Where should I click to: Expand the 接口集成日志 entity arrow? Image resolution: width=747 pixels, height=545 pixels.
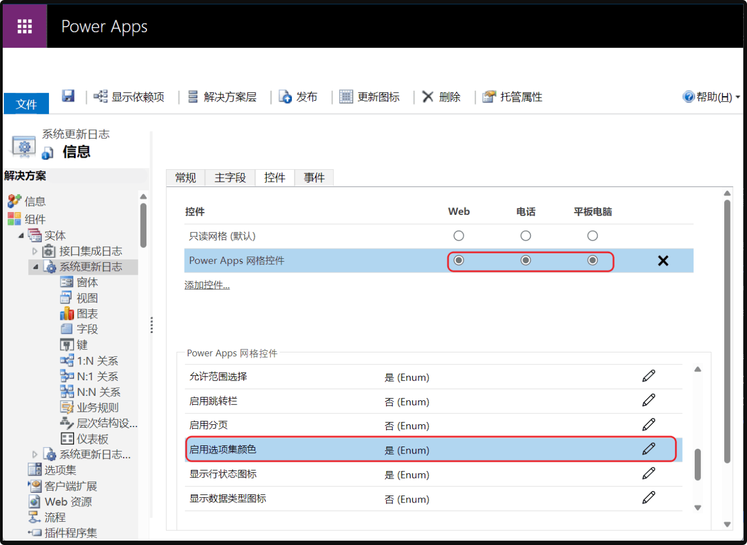(x=35, y=251)
